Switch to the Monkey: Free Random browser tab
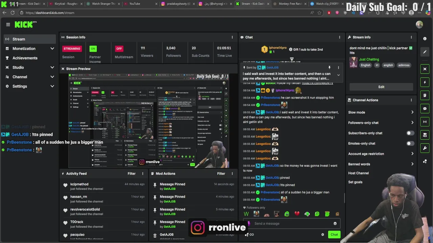This screenshot has width=433, height=243. pos(290,4)
